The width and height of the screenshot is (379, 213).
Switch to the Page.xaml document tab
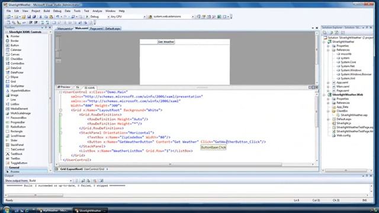coord(96,28)
